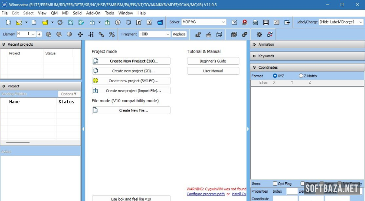365x201 pixels.
Task: Select the Z-Matrix format radio button
Action: point(301,76)
